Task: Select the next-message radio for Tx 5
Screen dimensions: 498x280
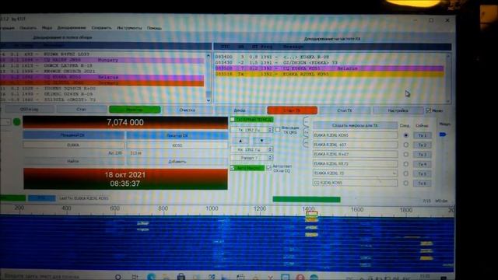Action: (405, 173)
